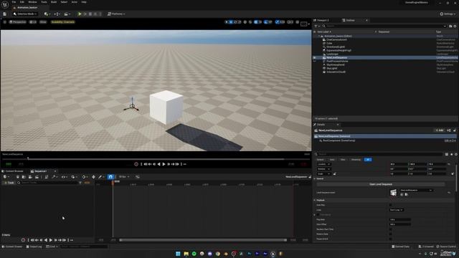
Task: Open the Blueprints toolbar icon menu
Action: (x=57, y=14)
